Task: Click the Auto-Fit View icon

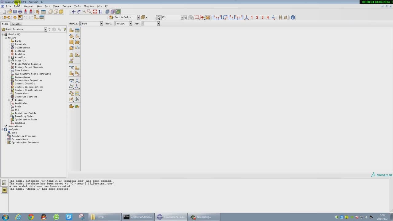Action: click(x=95, y=12)
